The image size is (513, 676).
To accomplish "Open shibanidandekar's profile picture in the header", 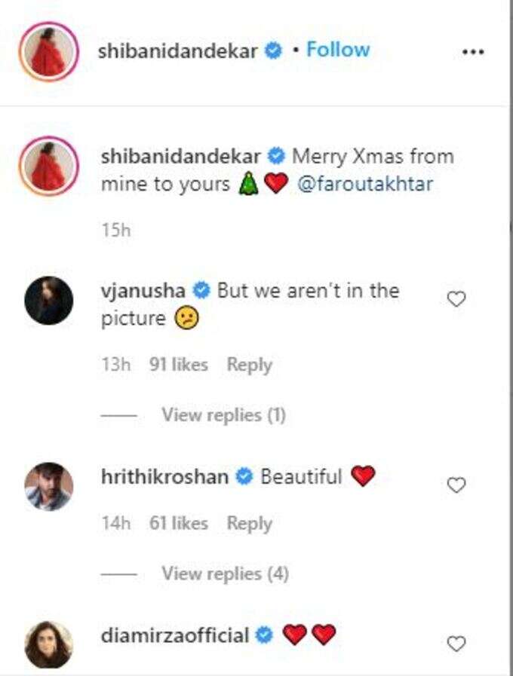I will point(49,52).
